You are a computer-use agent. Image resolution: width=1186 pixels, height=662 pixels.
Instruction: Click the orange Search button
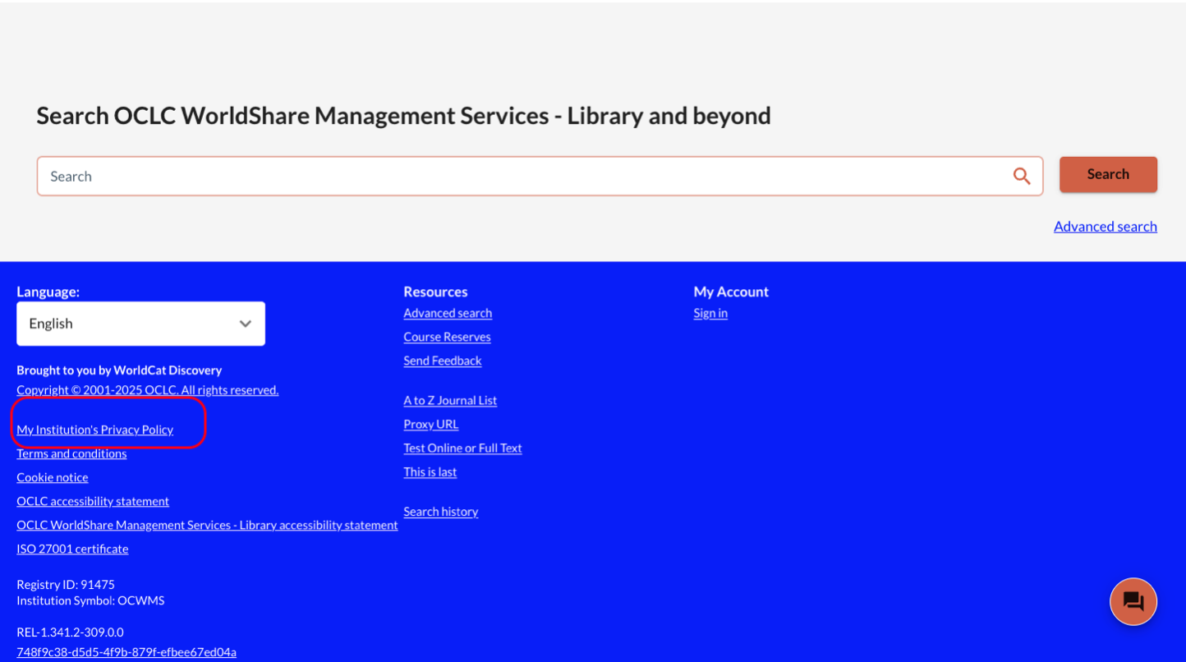1107,174
